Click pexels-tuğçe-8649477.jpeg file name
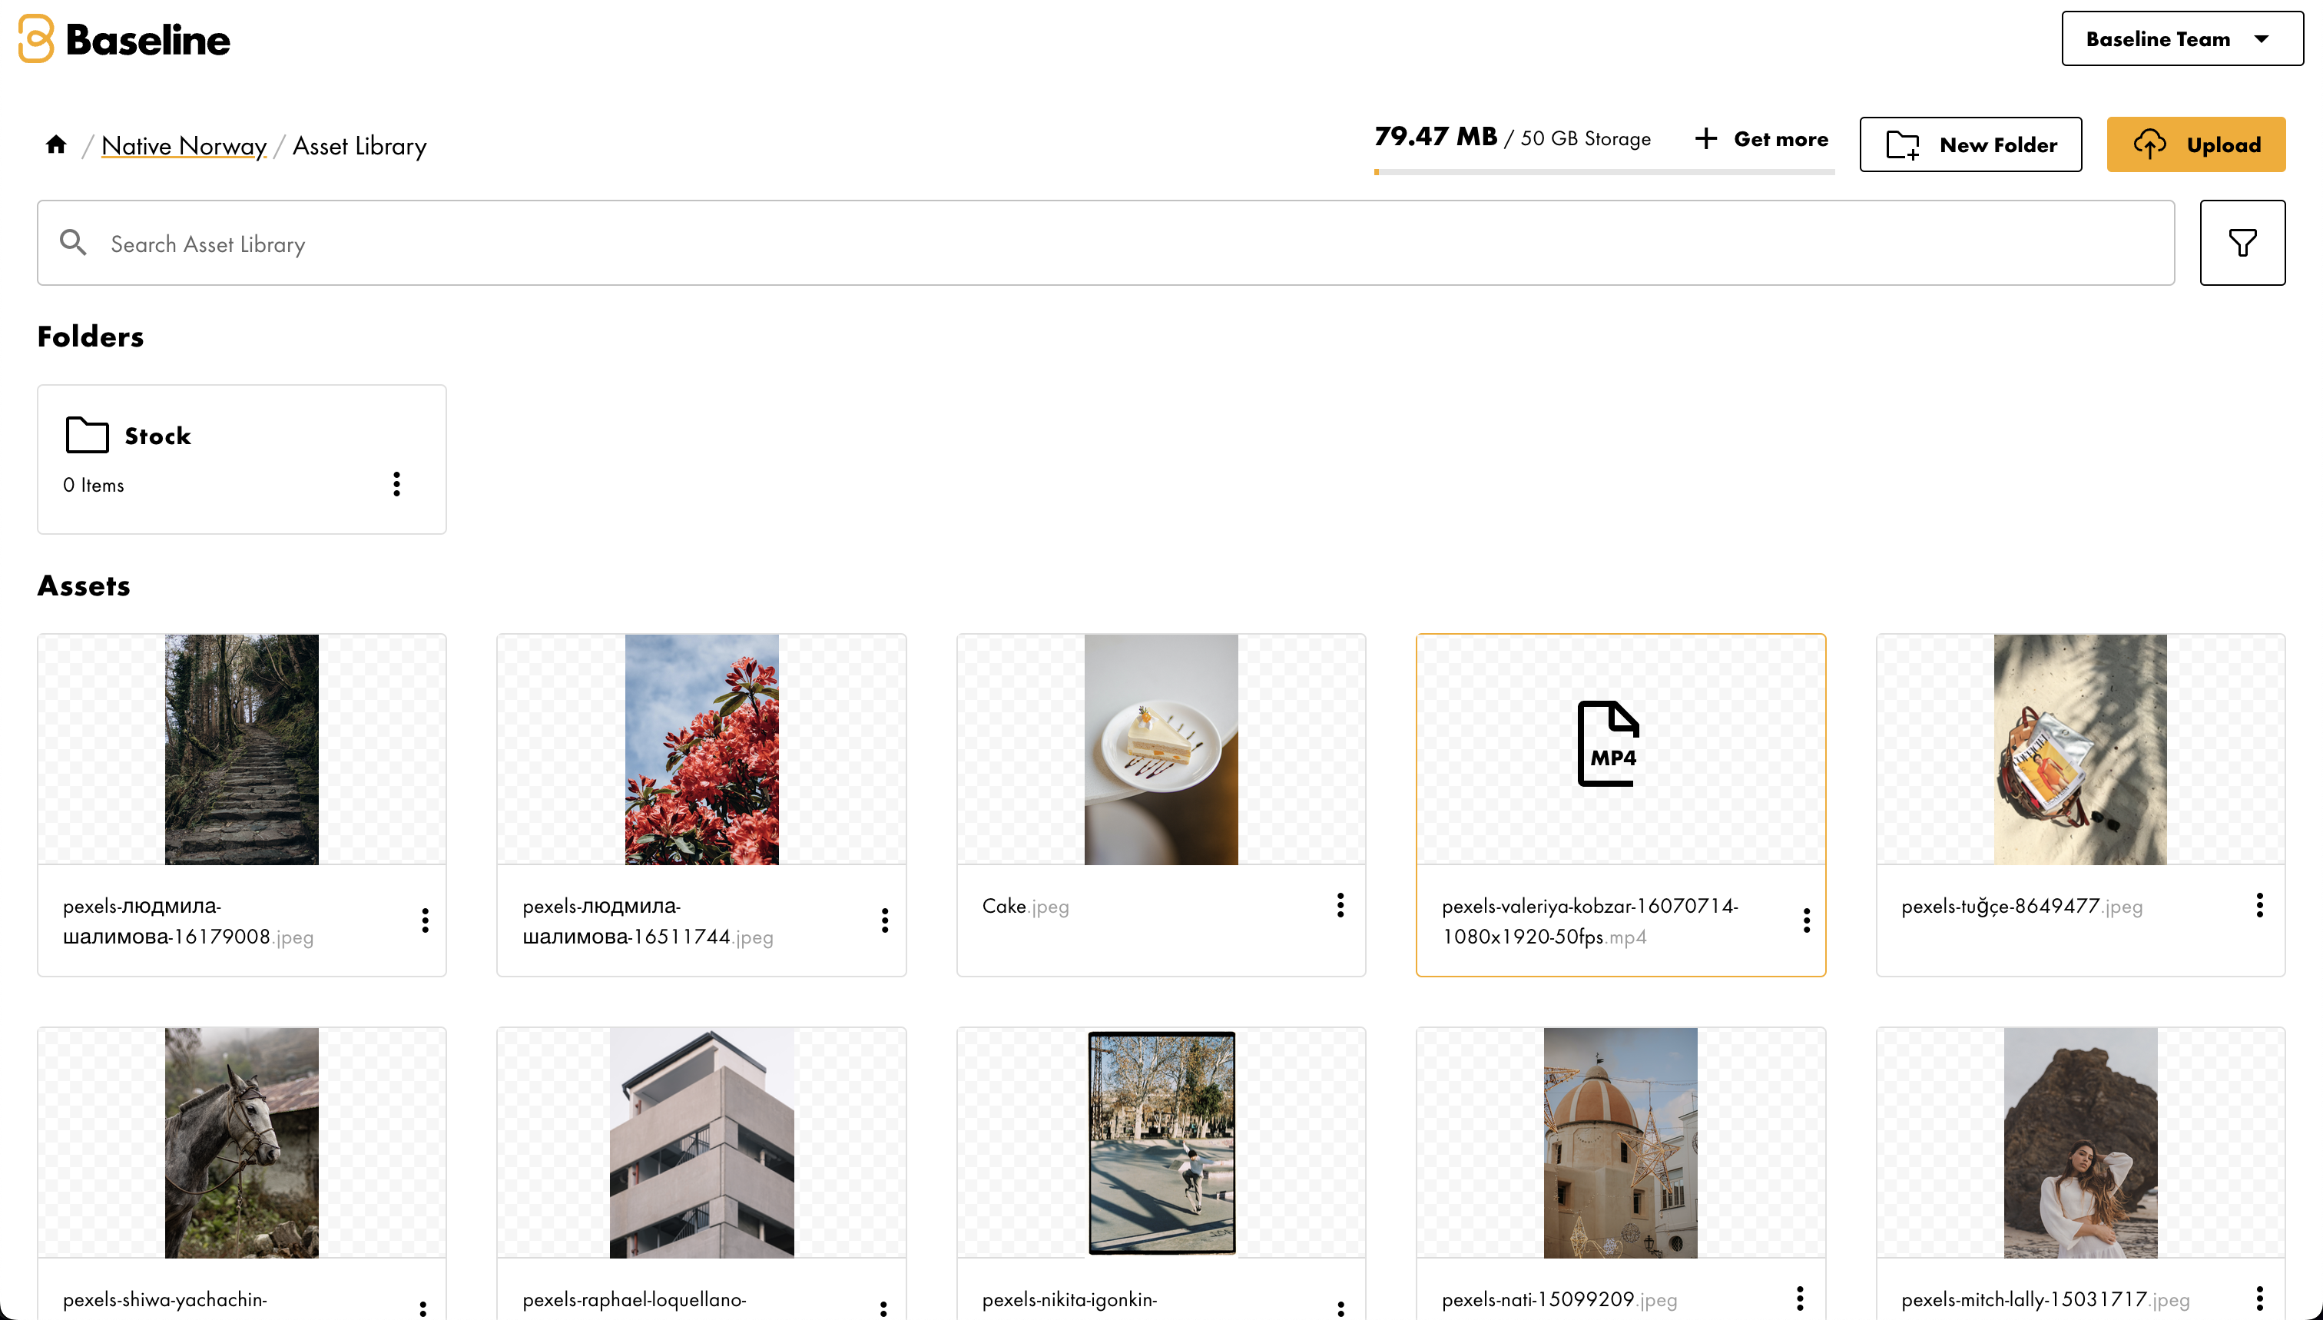 click(x=2022, y=906)
